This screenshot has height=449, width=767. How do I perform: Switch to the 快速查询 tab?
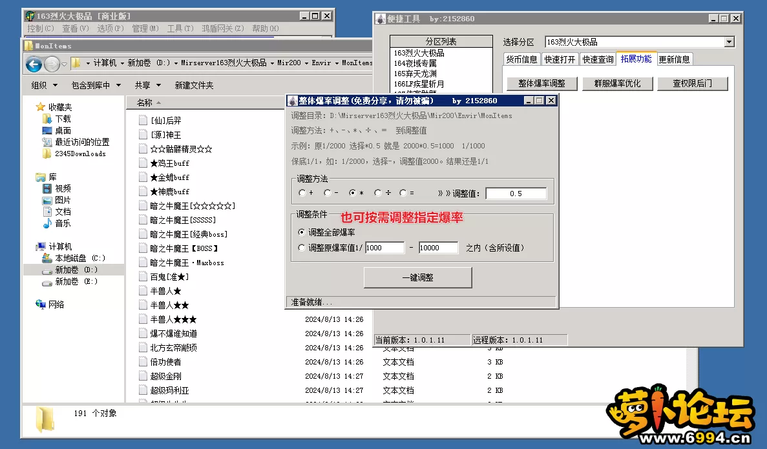598,59
